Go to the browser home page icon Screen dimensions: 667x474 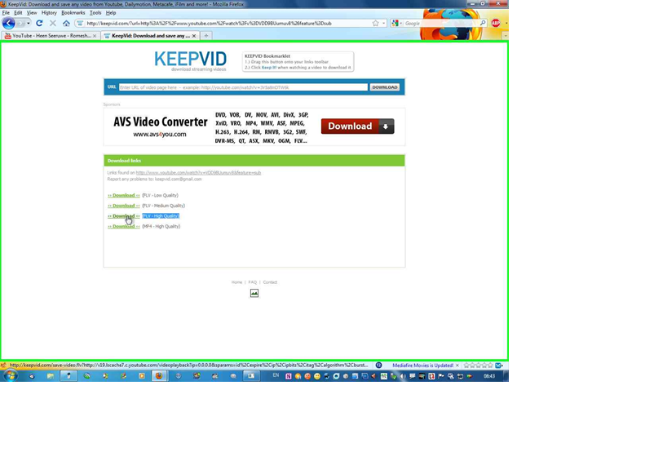[x=66, y=24]
